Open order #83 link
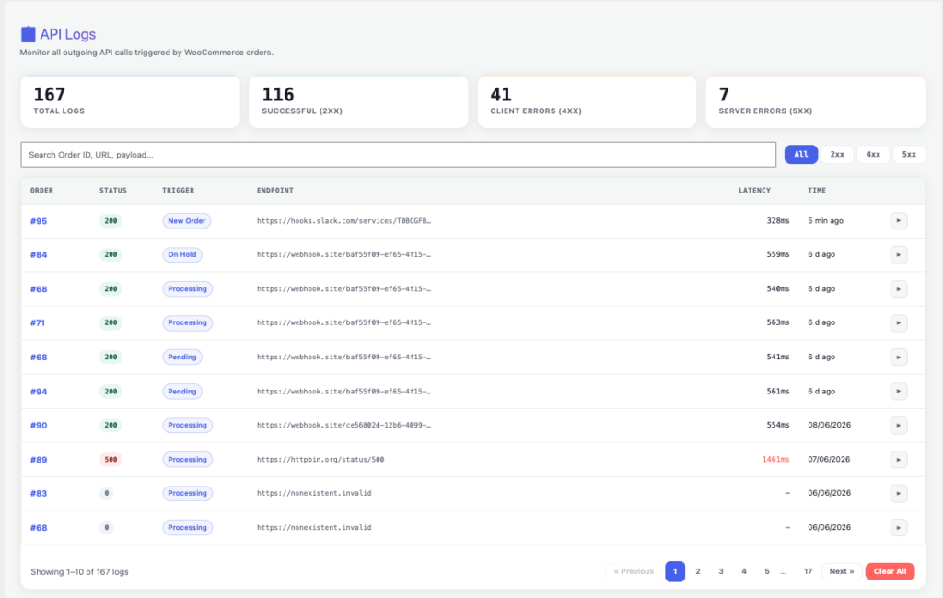Screen dimensions: 943x598 pos(39,493)
